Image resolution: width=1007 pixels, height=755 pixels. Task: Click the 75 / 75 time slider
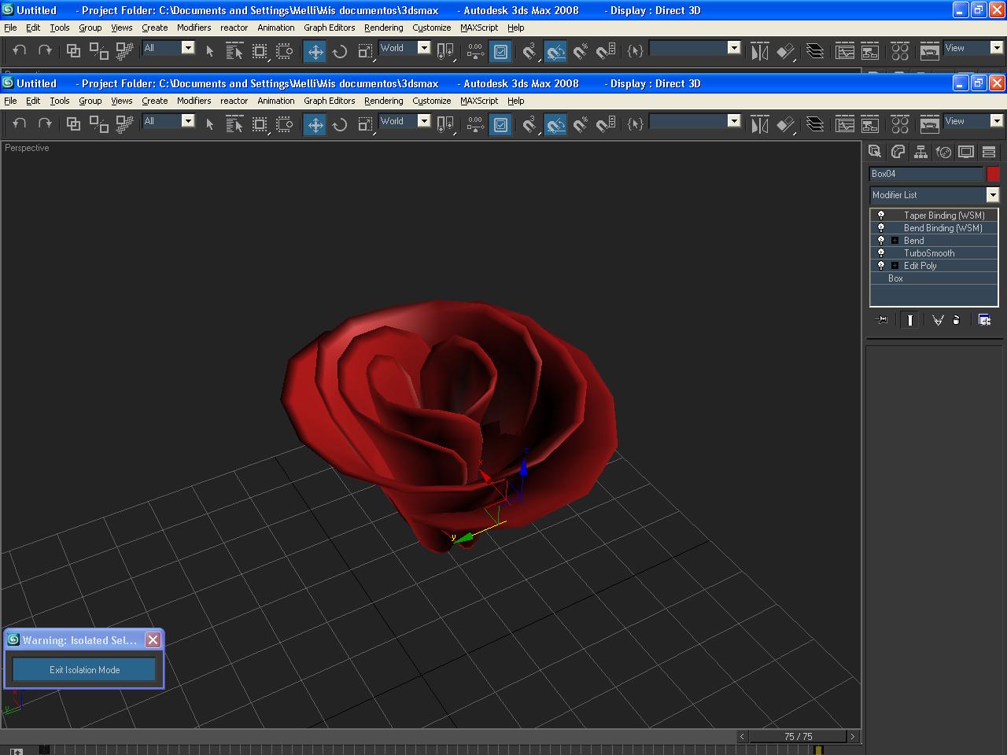click(798, 737)
